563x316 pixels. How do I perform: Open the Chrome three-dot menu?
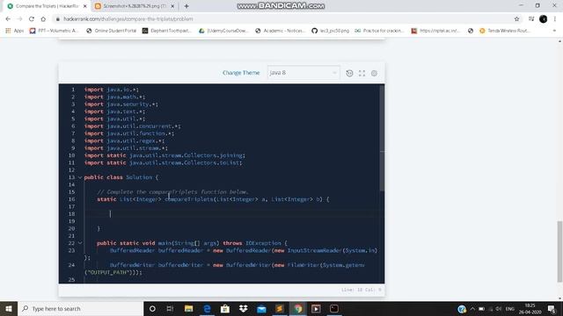[555, 19]
